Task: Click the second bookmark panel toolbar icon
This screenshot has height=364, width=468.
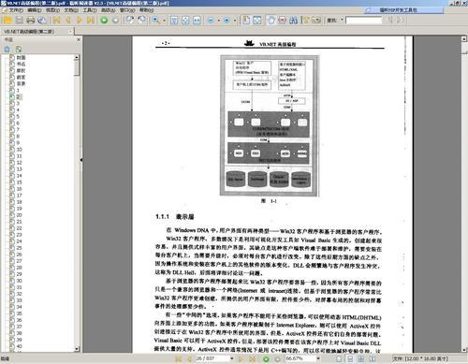Action: pyautogui.click(x=19, y=49)
